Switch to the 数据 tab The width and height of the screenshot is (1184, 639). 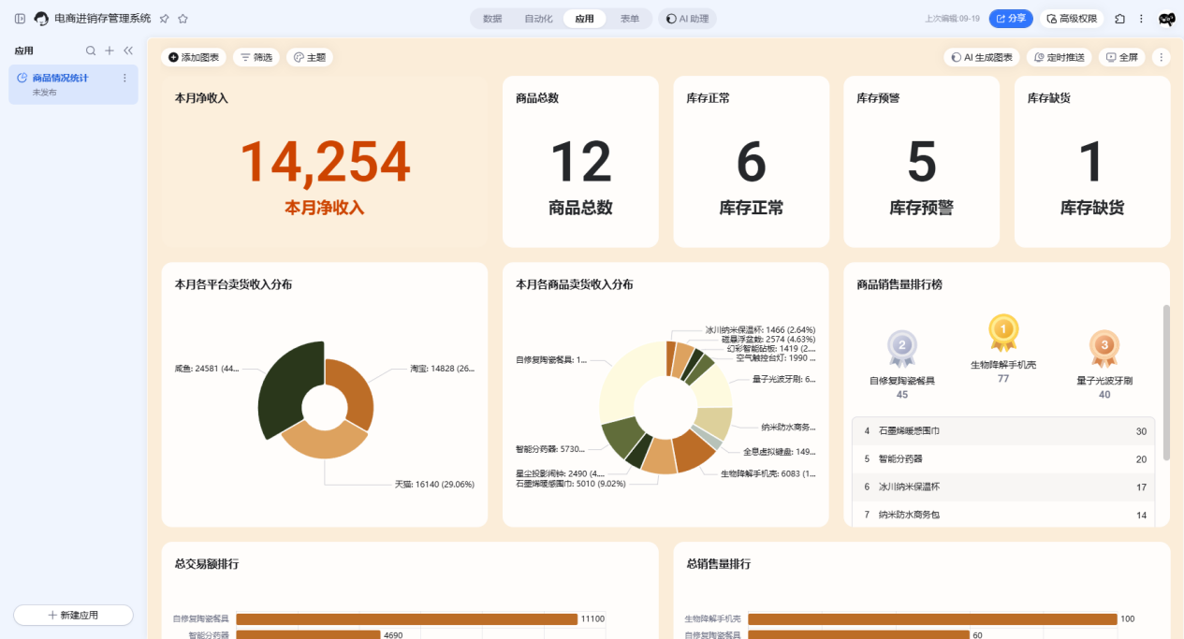click(492, 19)
